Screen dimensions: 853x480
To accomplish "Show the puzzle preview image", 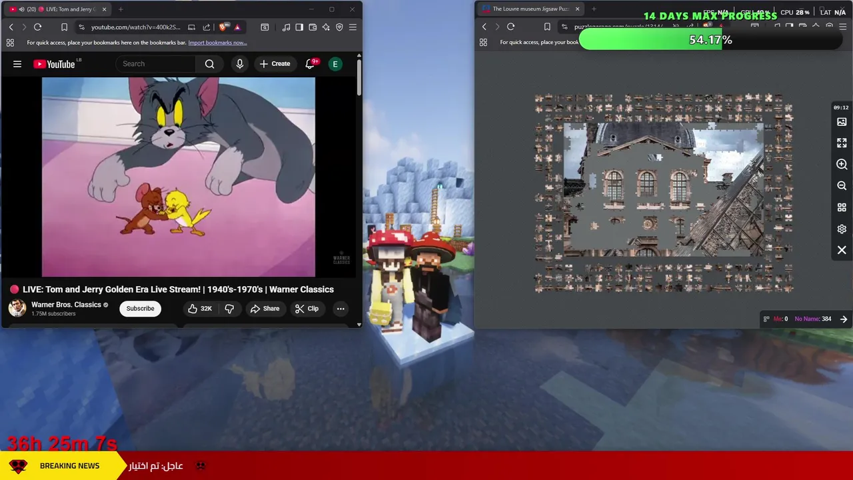I will pos(842,122).
